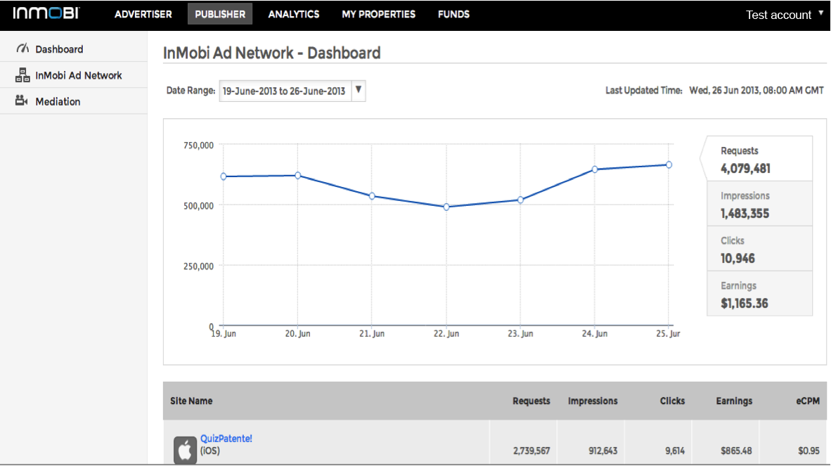The image size is (831, 466).
Task: Select InMobi Ad Network in the sidebar
Action: (74, 75)
